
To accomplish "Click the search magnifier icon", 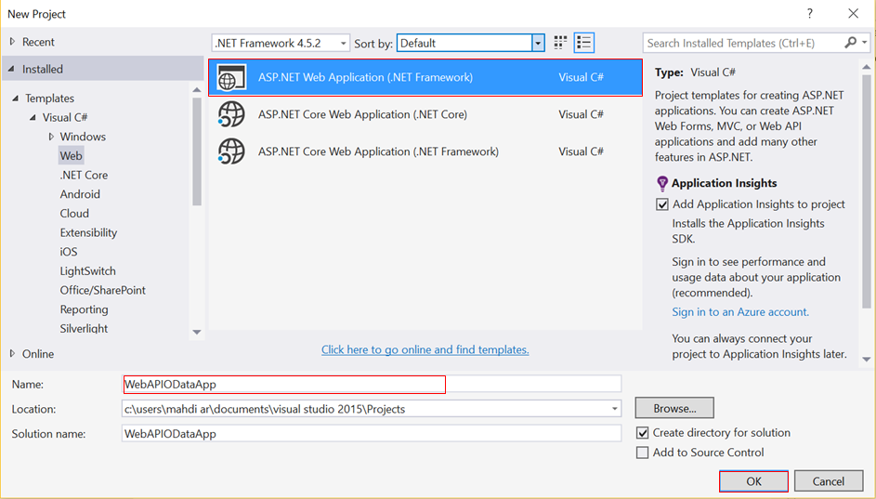I will [850, 43].
